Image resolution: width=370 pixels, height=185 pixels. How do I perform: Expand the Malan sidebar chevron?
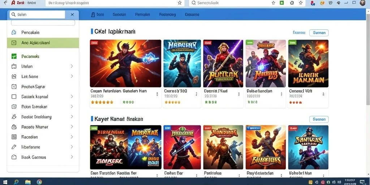pos(72,66)
